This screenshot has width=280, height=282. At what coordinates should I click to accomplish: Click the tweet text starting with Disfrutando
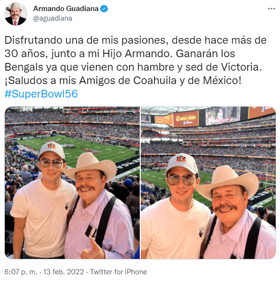click(x=135, y=60)
